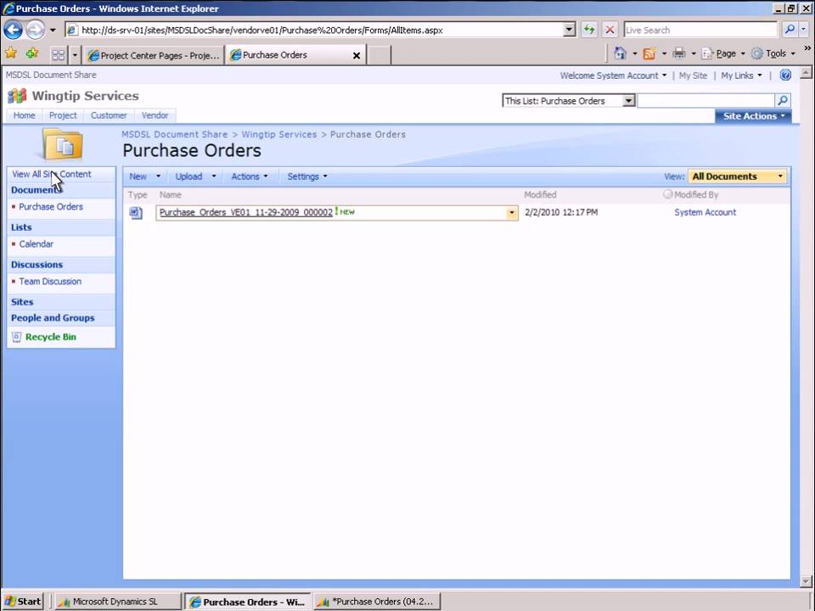Go back with the browser Back arrow
815x611 pixels.
pos(14,31)
